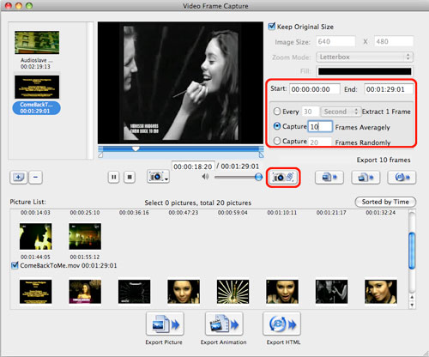
Task: Select the seventh black-and-white frame thumbnail
Action: (331, 292)
